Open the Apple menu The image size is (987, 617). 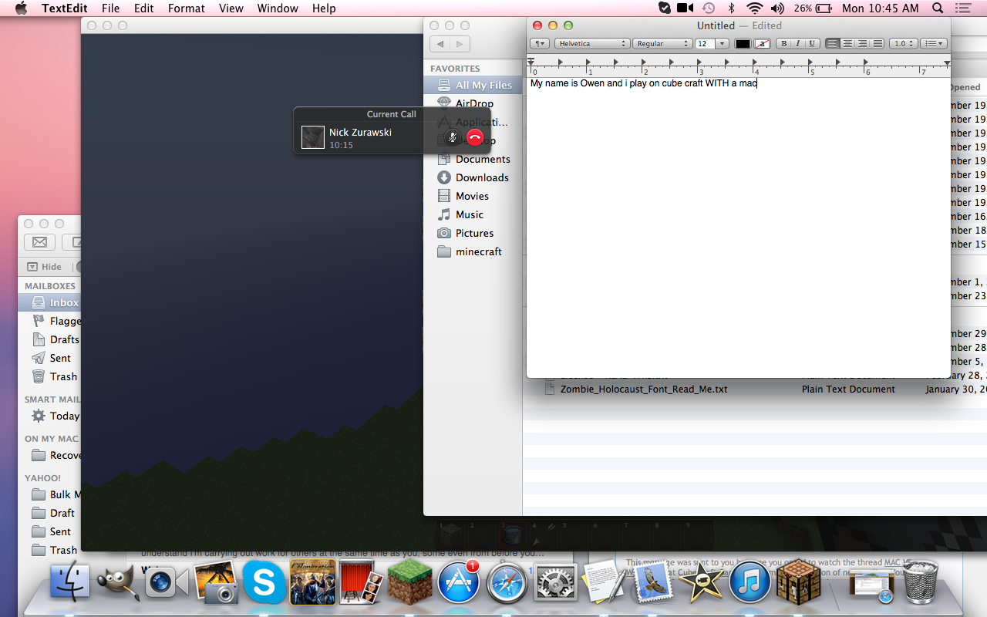coord(21,8)
